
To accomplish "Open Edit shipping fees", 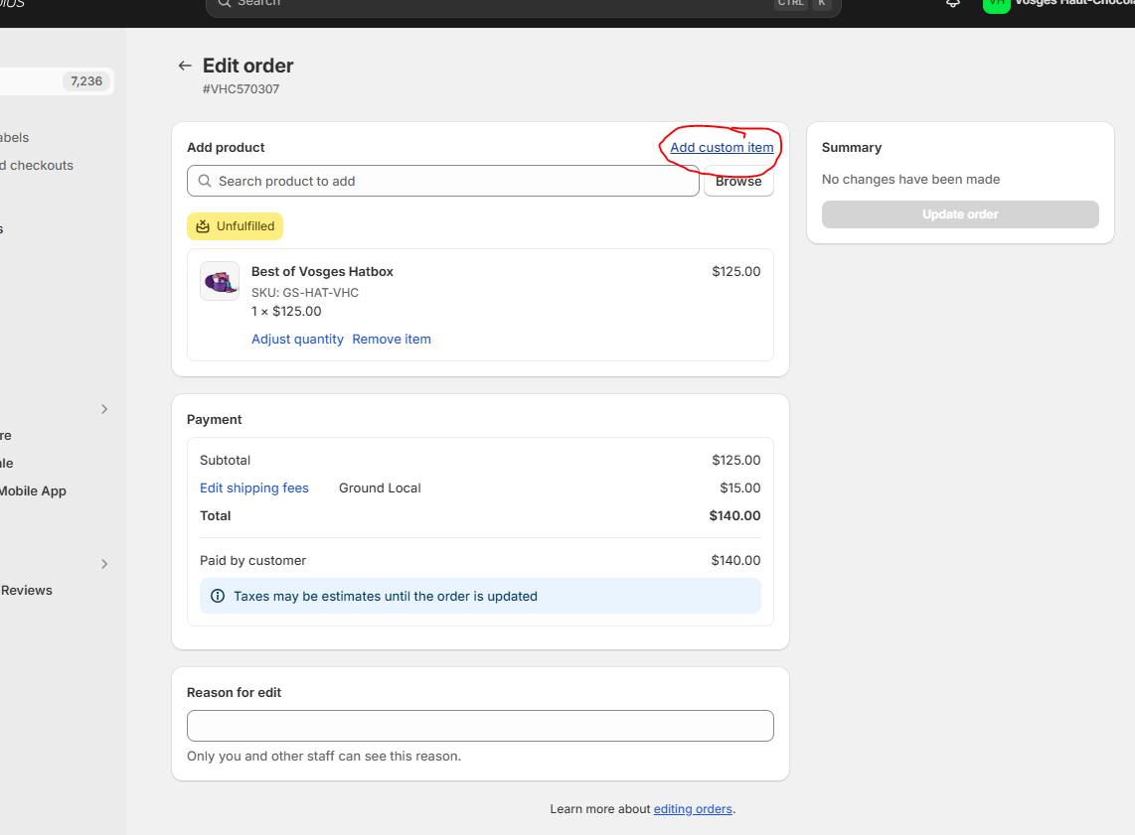I will pos(254,487).
